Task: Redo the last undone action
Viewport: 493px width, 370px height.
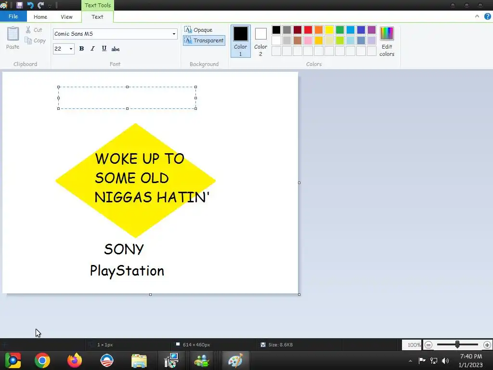Action: [x=41, y=5]
